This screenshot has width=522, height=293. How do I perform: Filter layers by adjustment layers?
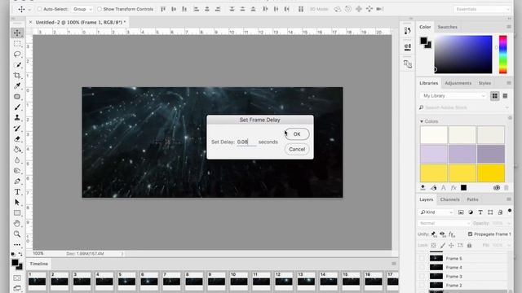(471, 212)
